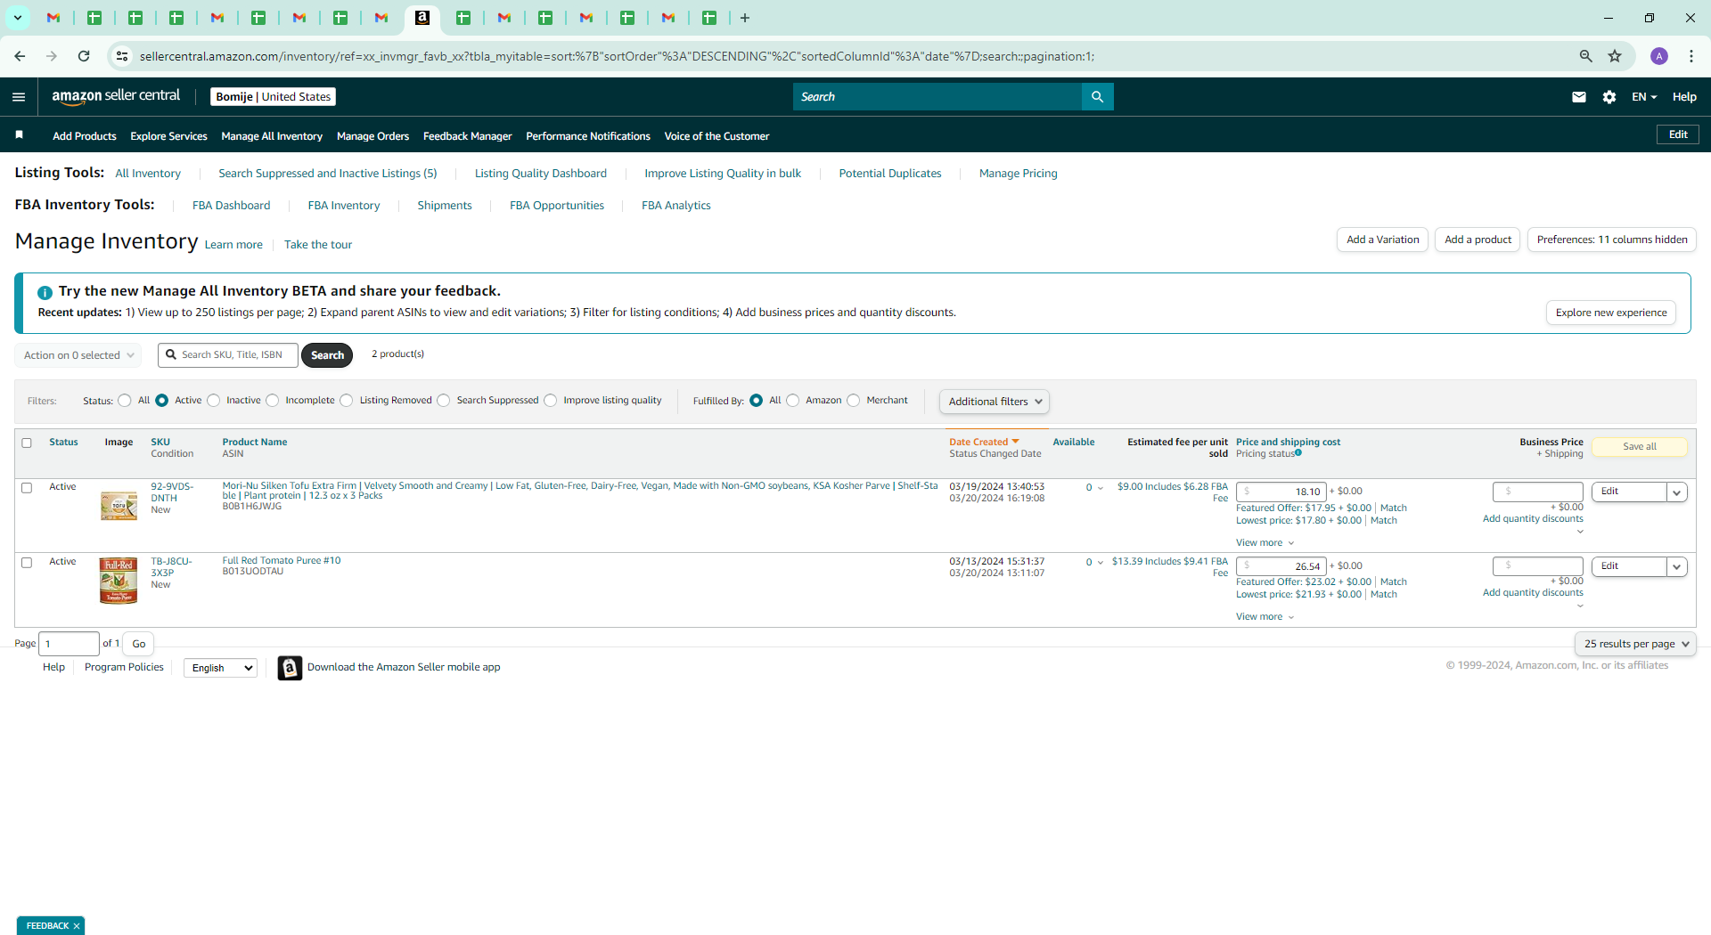
Task: Open the English language select in footer
Action: point(220,668)
